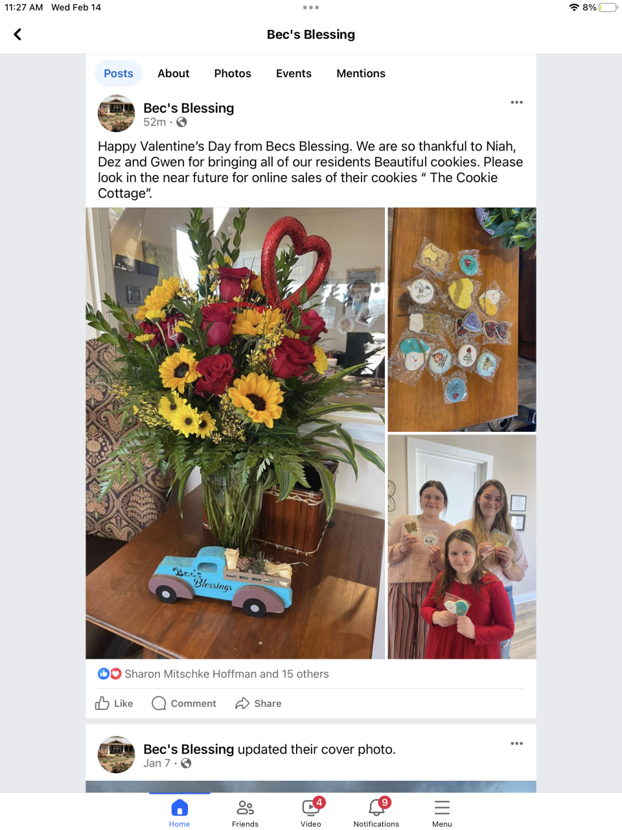622x830 pixels.
Task: Tap the Comment bubble icon
Action: click(x=159, y=703)
